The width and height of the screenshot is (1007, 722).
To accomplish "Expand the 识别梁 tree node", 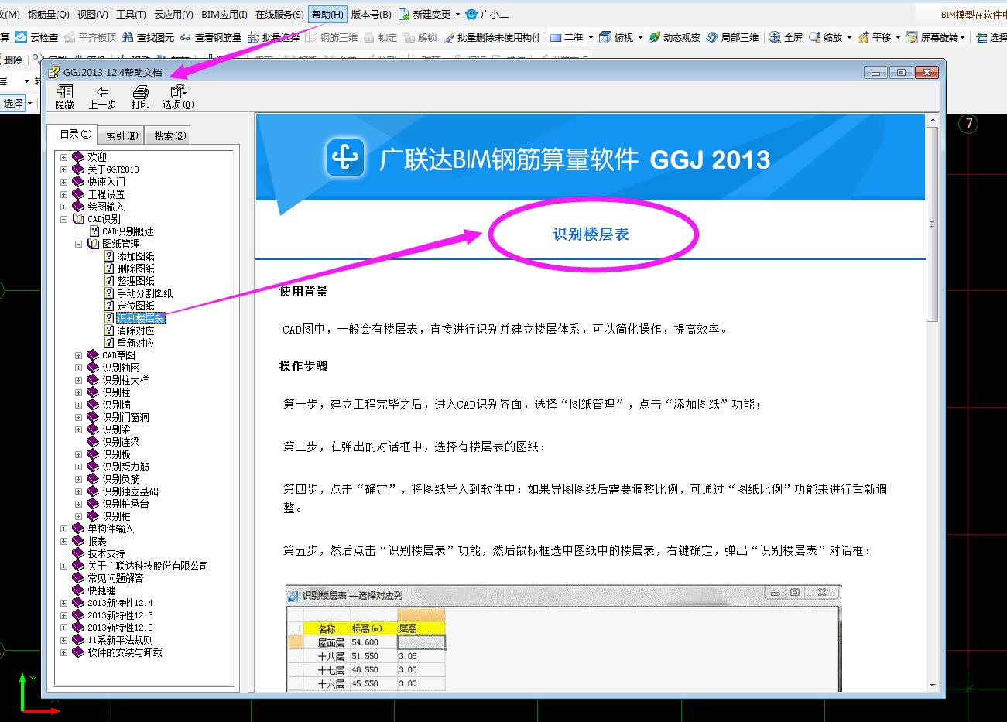I will coord(78,429).
